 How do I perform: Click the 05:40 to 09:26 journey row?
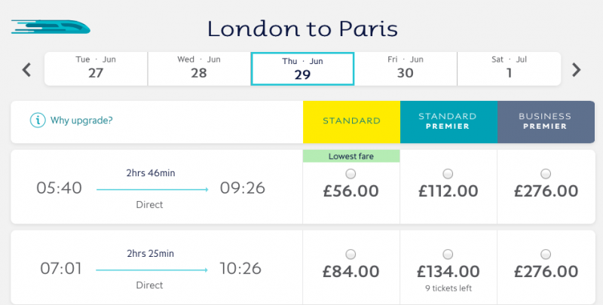pyautogui.click(x=157, y=187)
